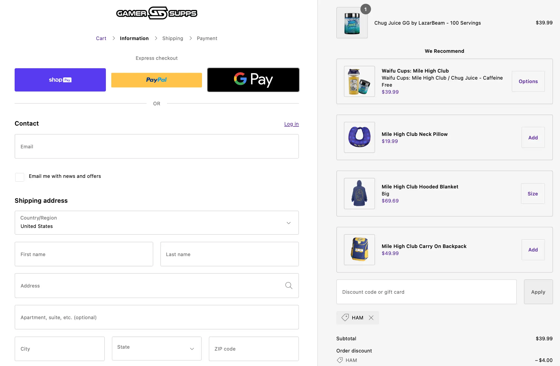Viewport: 560px width, 366px height.
Task: Focus the discount code input field
Action: [x=426, y=292]
